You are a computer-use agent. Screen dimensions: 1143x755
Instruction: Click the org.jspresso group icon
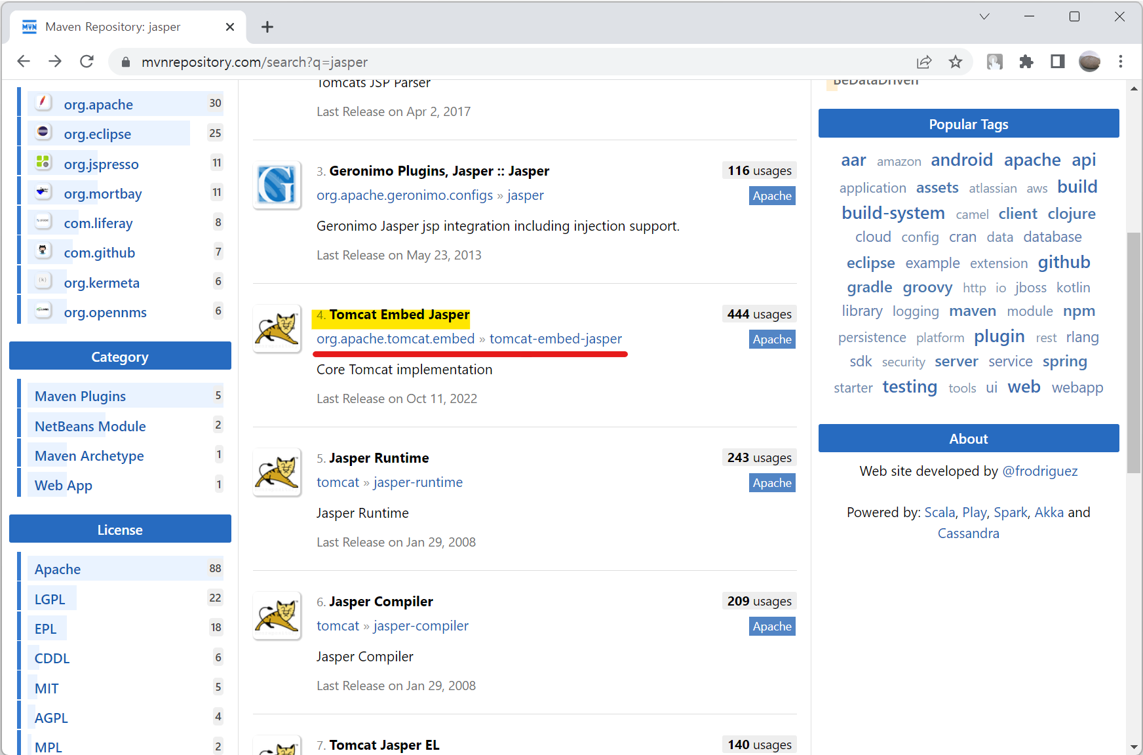pos(43,162)
